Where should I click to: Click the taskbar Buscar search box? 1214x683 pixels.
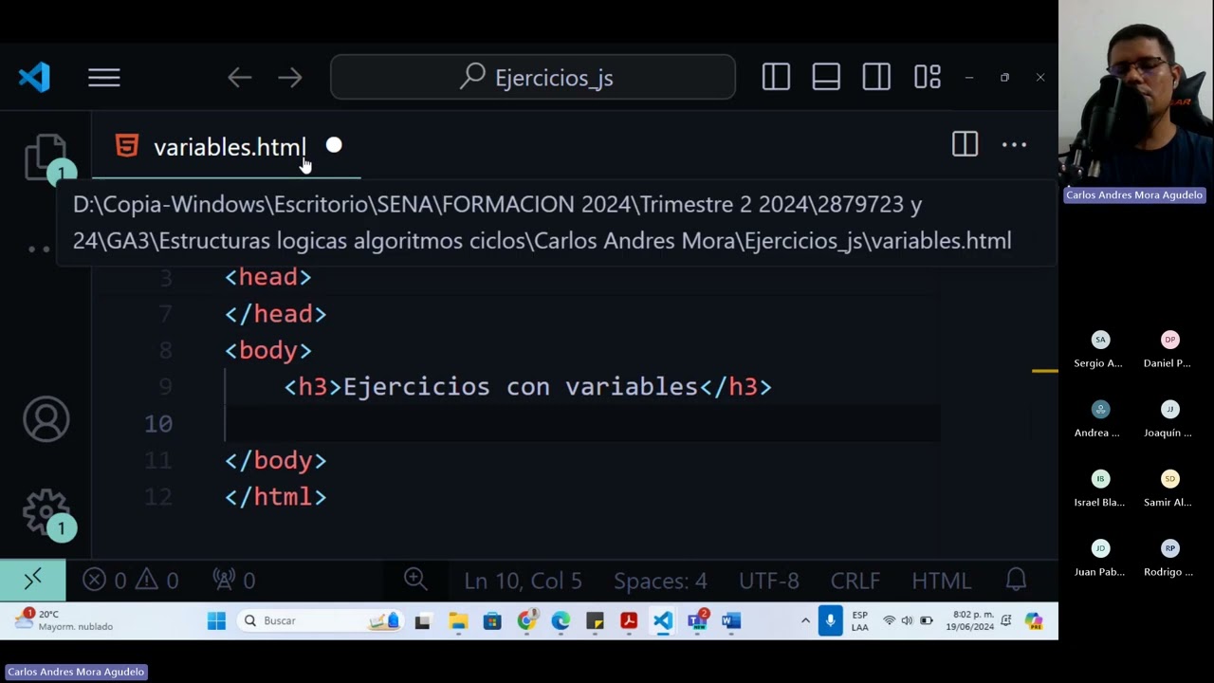pos(321,620)
